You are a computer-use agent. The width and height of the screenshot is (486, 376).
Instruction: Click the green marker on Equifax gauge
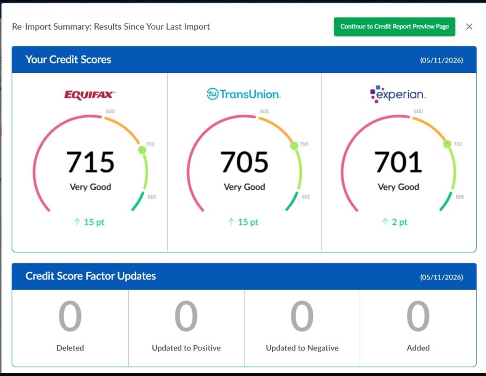point(142,150)
